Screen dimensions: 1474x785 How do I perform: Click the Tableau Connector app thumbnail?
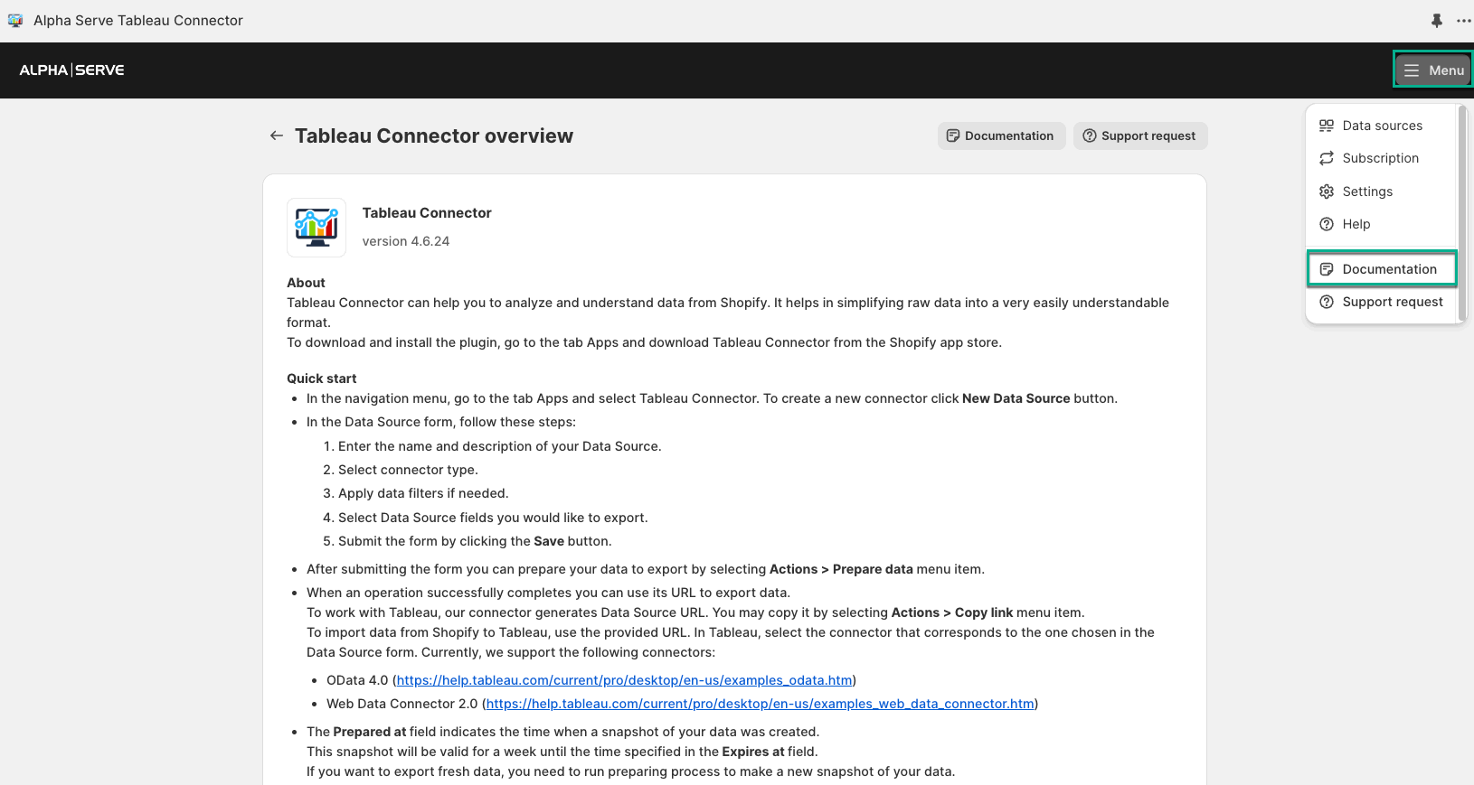coord(317,228)
